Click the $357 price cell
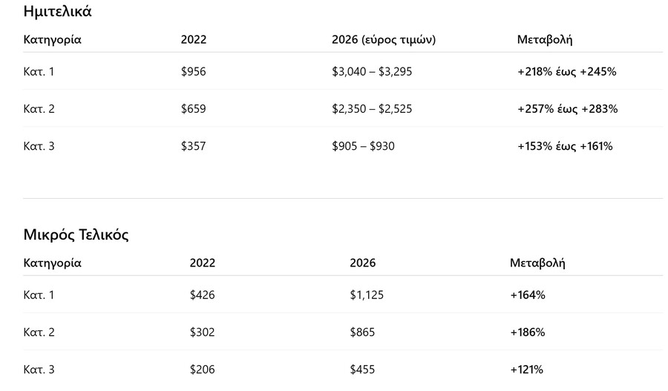Viewport: 668px width, 391px height. [x=194, y=146]
